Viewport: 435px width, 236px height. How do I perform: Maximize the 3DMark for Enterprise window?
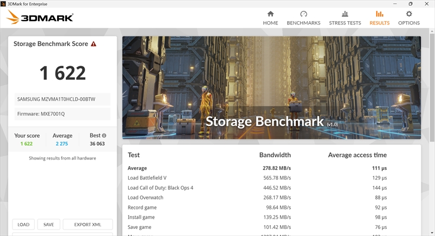click(411, 4)
